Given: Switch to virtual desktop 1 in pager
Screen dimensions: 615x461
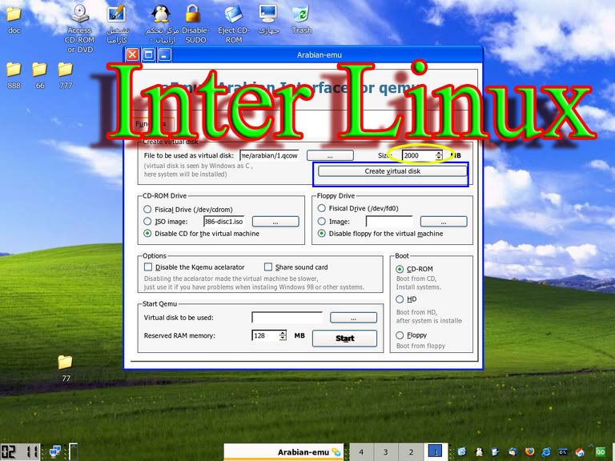Looking at the screenshot, I should pos(436,452).
